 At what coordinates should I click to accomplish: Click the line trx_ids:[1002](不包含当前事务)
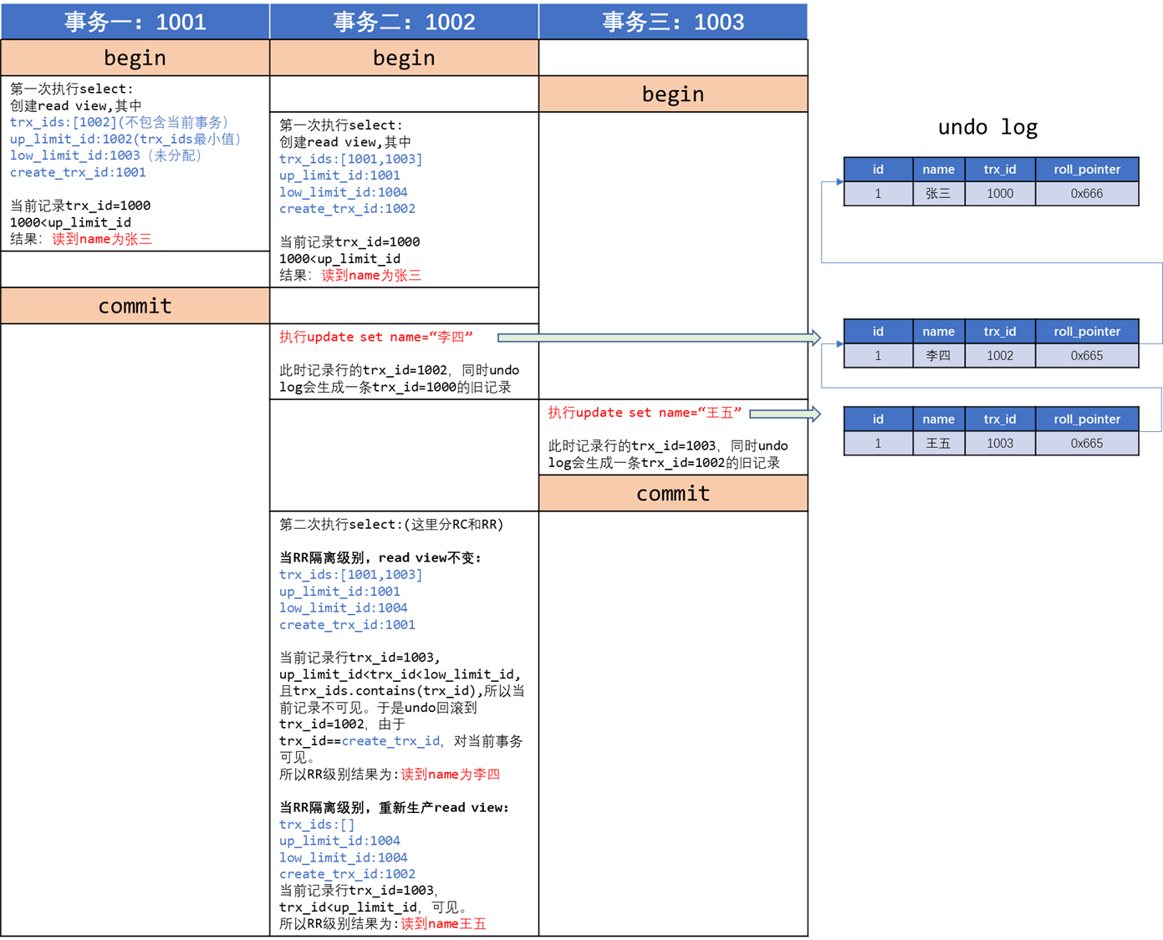(120, 122)
